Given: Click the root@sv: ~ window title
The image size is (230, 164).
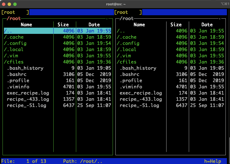Looking at the screenshot, I should click(116, 4).
